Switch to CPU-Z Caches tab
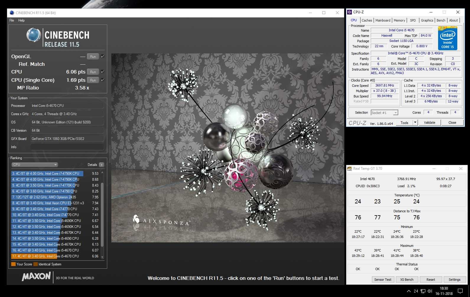 click(x=367, y=20)
